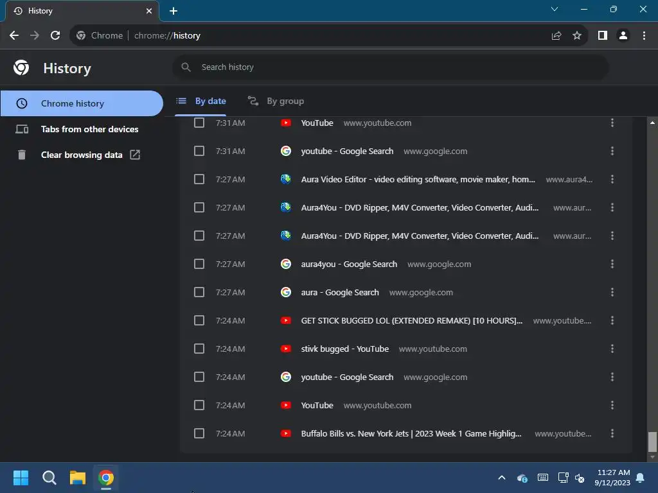The image size is (658, 493).
Task: Tick the checkbox for Aura Video Editor entry
Action: (x=199, y=180)
